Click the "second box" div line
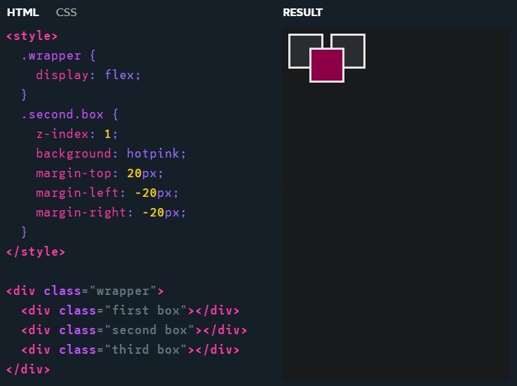 (133, 330)
